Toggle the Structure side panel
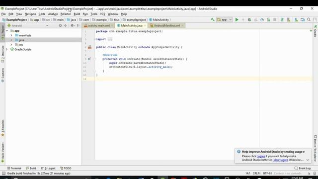318x179 pixels. tap(2, 54)
